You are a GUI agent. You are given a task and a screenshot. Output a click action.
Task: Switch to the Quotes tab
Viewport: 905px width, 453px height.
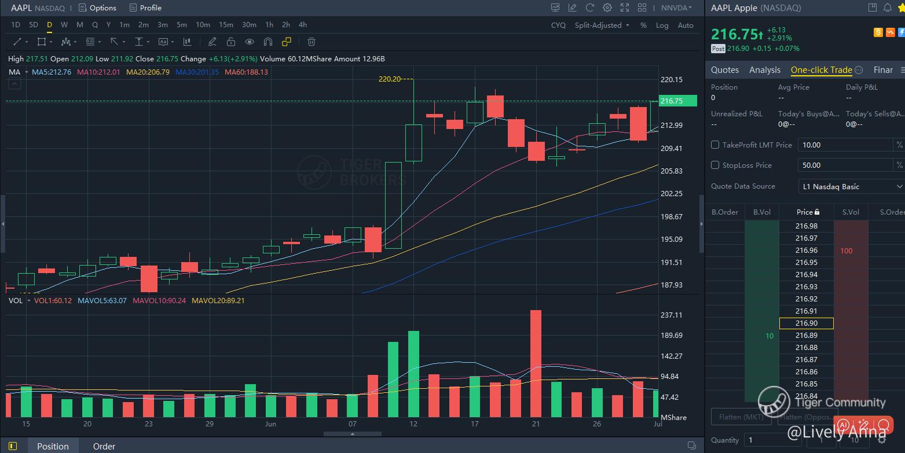(725, 70)
